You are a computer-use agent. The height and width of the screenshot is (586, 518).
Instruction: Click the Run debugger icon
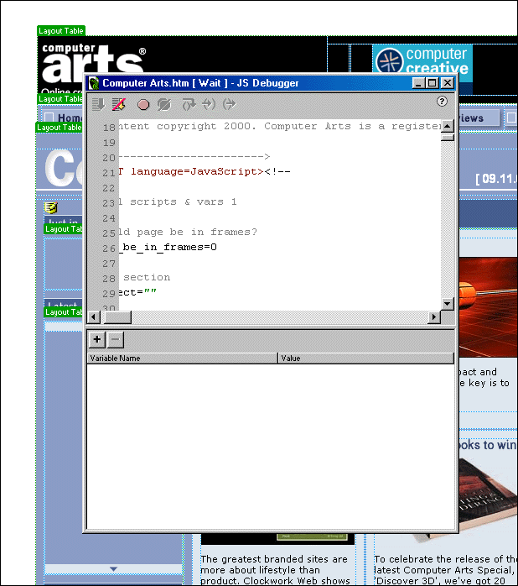coord(99,104)
